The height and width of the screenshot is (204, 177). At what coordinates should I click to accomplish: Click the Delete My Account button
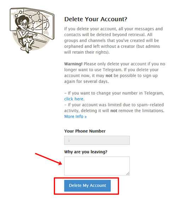point(87,186)
